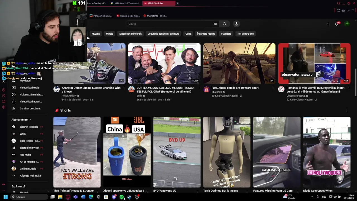Screen dimensions: 357x201
Task: Open Shorts section three-dot menu
Action: pos(347,111)
